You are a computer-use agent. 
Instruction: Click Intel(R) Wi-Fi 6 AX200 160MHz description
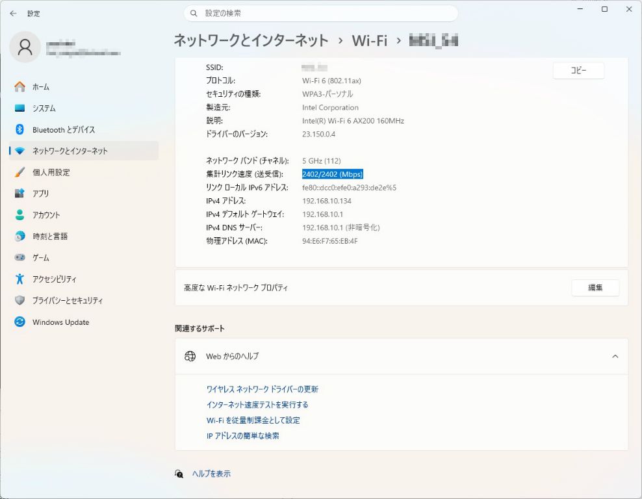point(353,121)
